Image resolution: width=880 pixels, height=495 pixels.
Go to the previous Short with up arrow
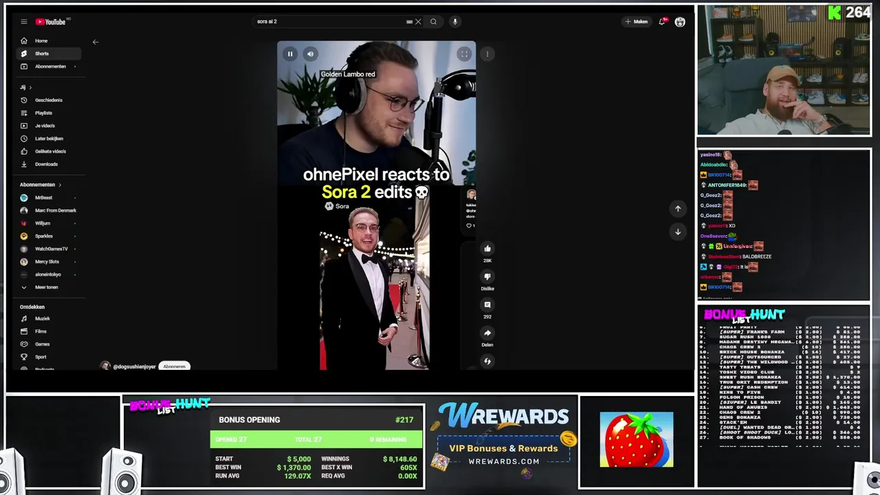(678, 208)
